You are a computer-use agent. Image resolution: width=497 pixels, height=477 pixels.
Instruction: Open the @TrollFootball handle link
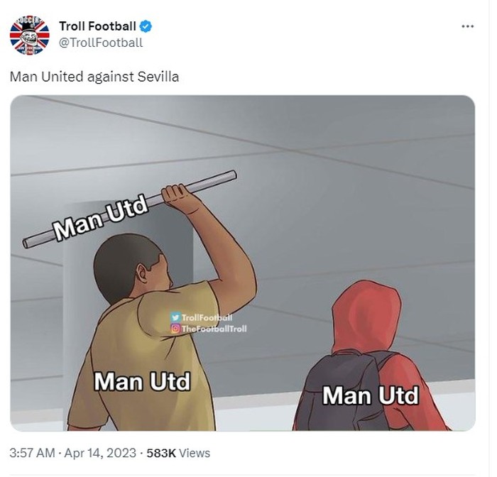(101, 43)
